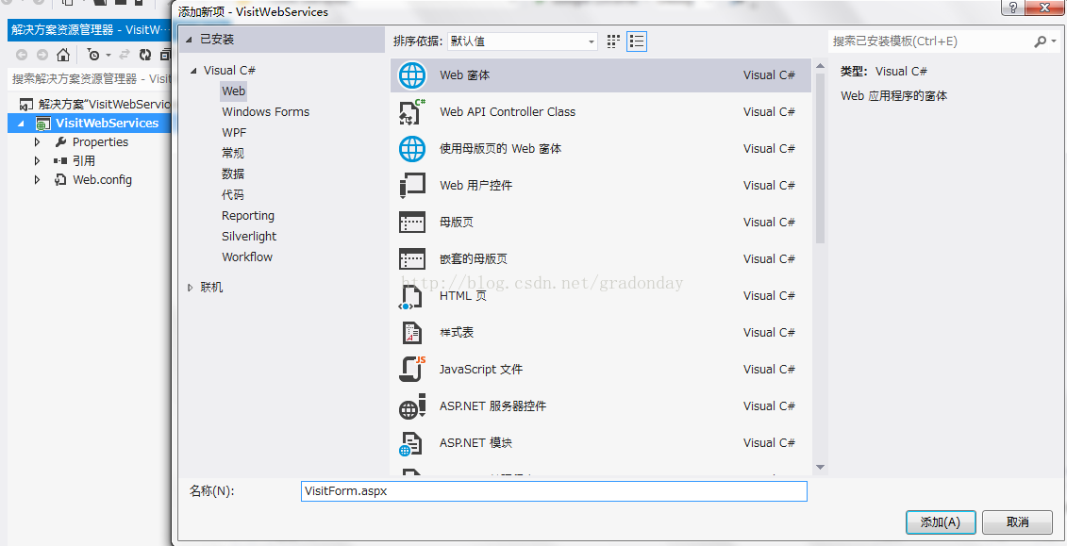Click the Back arrow in Solution Explorer toolbar
This screenshot has width=1067, height=546.
tap(22, 55)
